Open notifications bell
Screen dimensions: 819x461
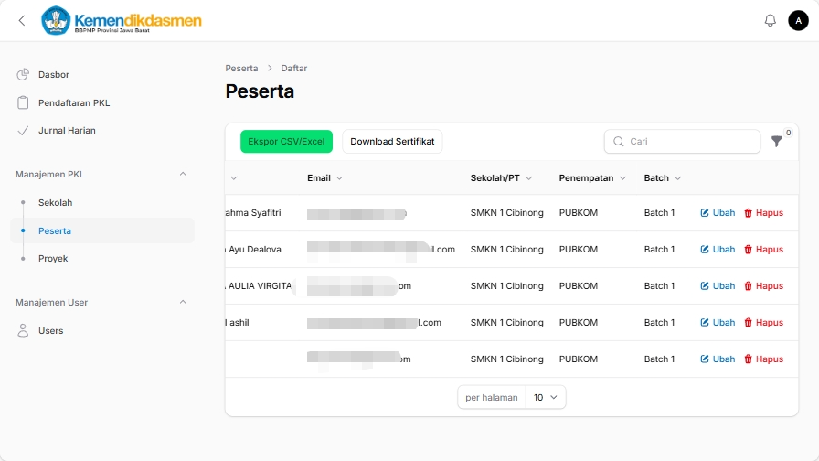[770, 20]
